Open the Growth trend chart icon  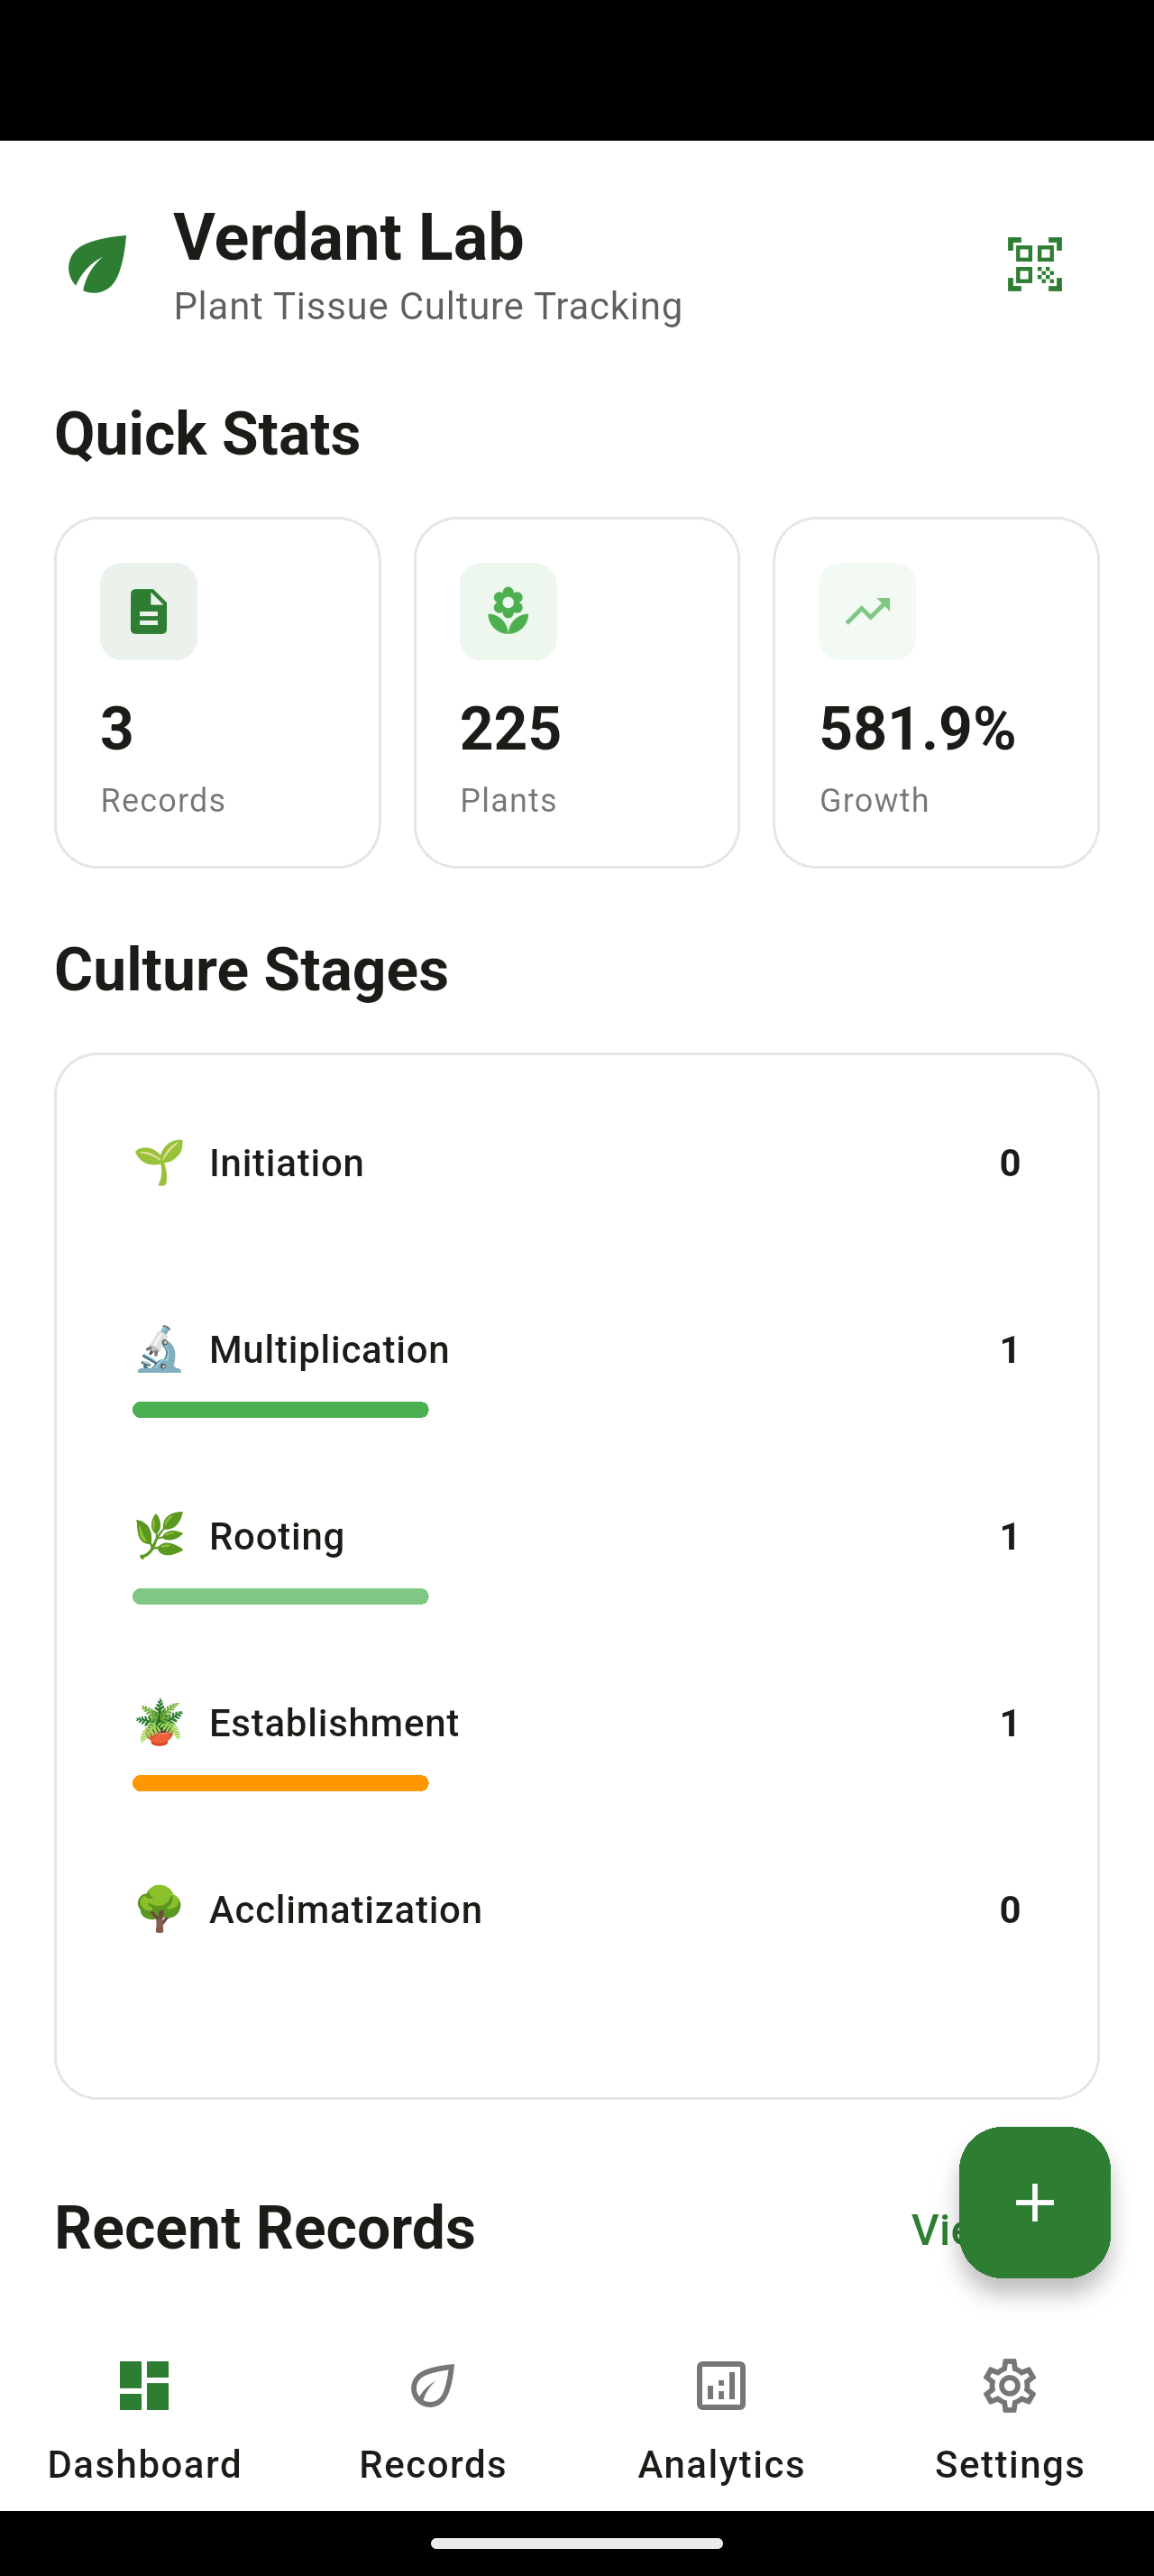pos(867,612)
